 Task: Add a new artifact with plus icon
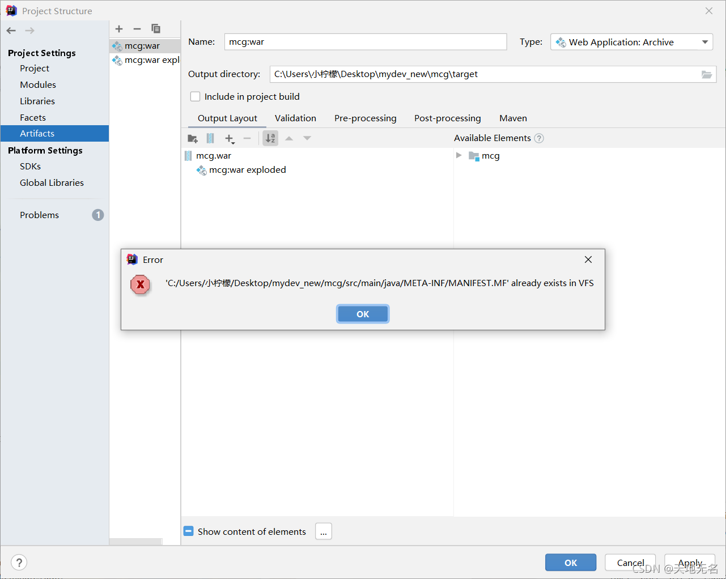[x=119, y=29]
